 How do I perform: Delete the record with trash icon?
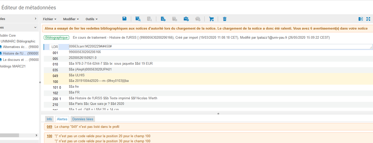[225, 19]
